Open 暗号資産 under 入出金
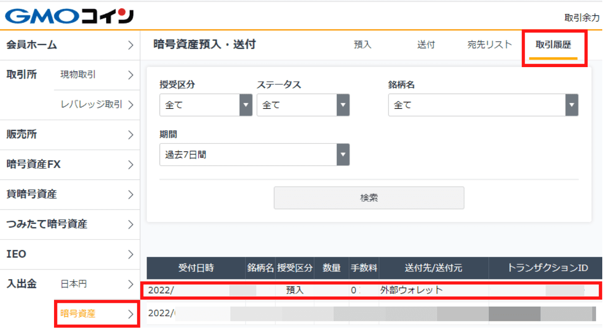Viewport: 614px width, 336px height. coord(97,313)
